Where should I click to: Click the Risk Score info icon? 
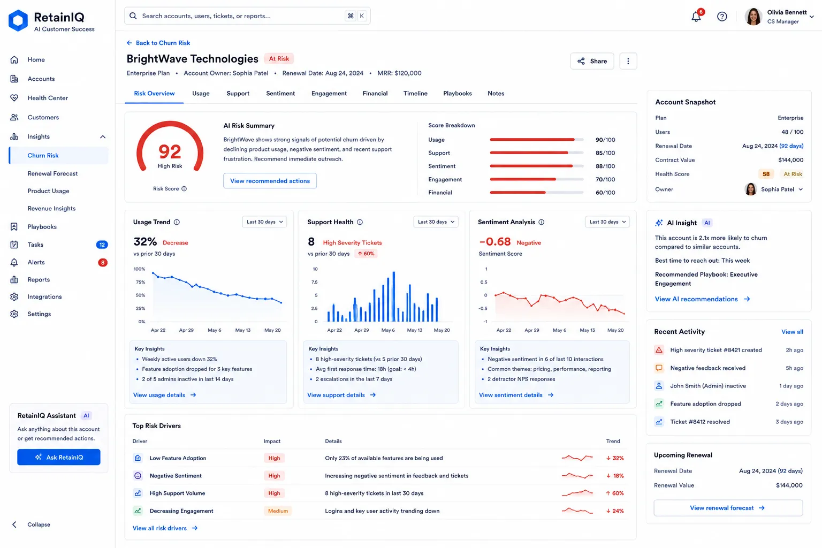(184, 189)
